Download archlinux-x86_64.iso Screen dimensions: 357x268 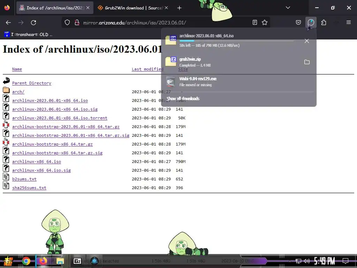tap(37, 162)
